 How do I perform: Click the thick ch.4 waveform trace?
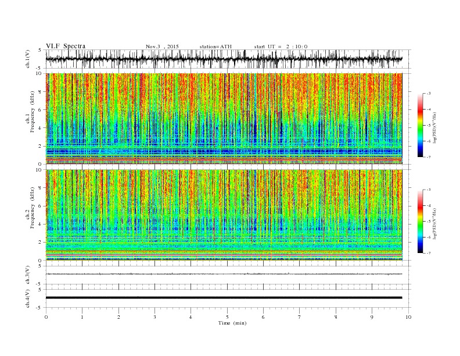point(224,298)
